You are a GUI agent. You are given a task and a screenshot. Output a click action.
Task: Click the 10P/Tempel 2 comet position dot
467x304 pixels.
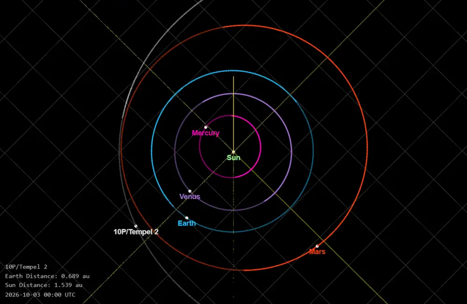136,226
